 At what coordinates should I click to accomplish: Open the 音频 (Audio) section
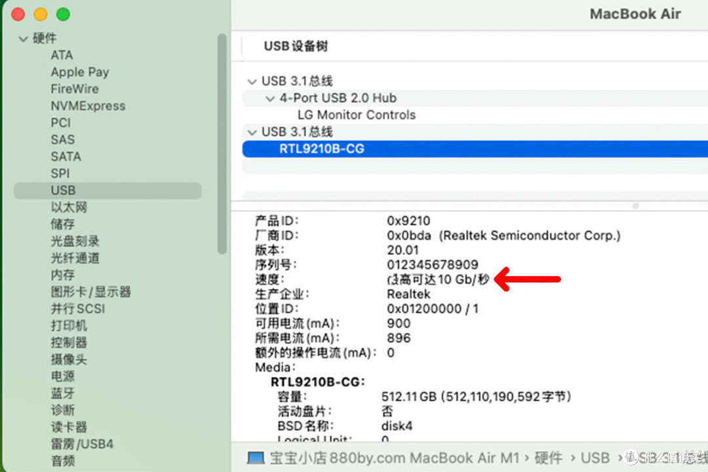click(62, 460)
